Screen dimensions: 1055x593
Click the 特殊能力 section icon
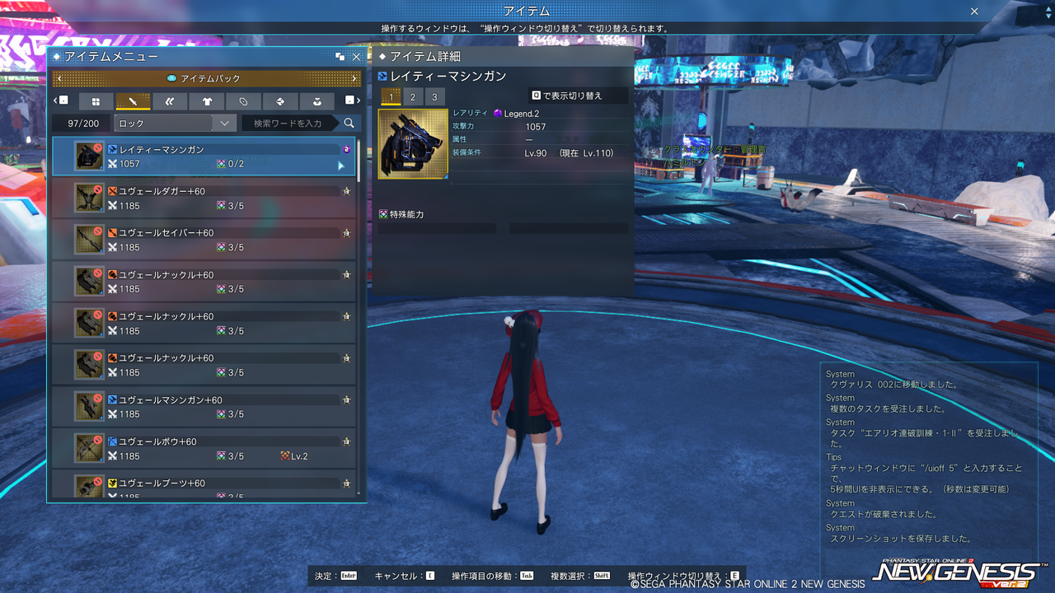pyautogui.click(x=383, y=214)
